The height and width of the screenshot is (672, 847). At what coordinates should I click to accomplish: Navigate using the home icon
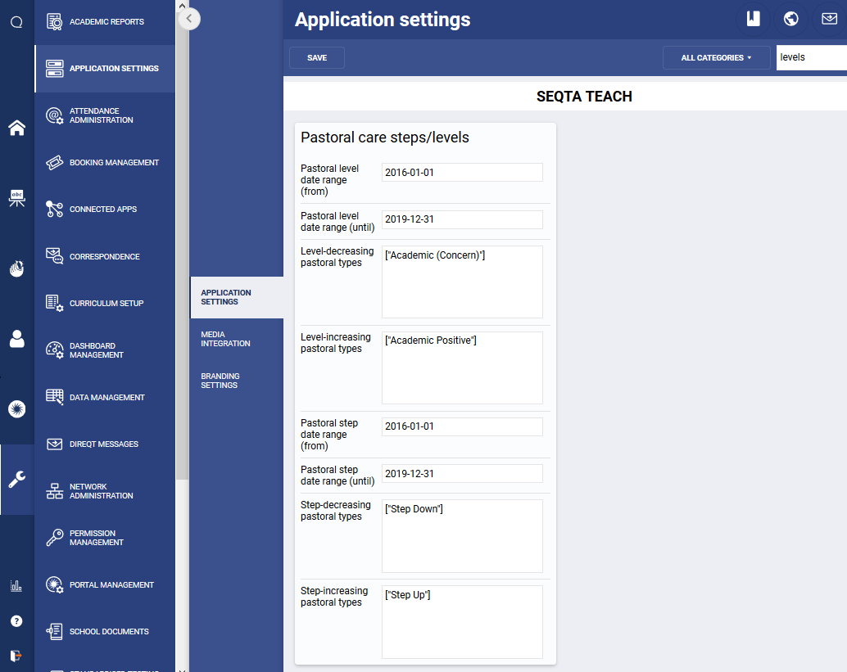click(16, 128)
